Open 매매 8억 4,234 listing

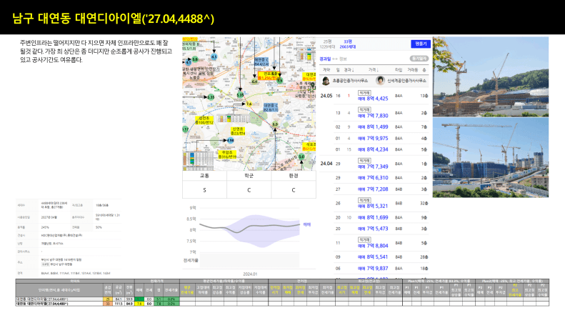point(373,149)
